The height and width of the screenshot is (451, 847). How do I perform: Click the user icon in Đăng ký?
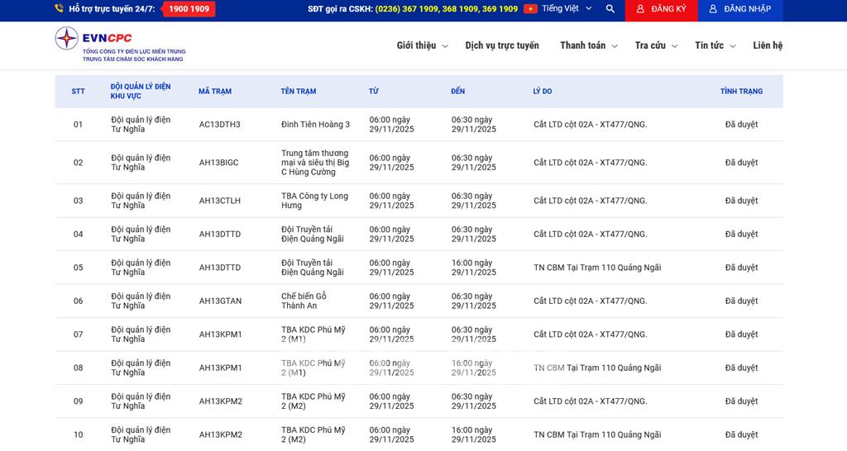[x=640, y=9]
